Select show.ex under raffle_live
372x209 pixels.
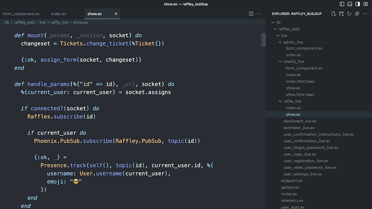293,115
